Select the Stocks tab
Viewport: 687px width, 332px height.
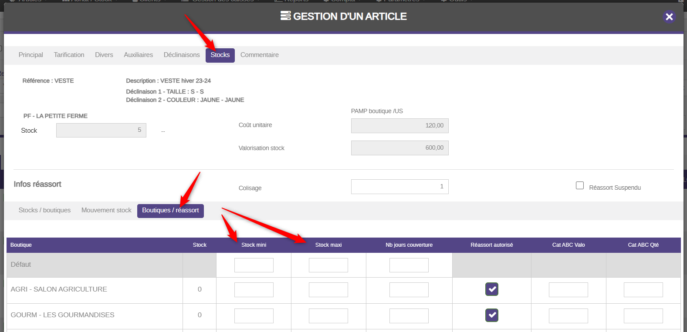tap(220, 55)
